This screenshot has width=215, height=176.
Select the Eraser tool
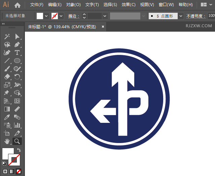pyautogui.click(x=7, y=77)
